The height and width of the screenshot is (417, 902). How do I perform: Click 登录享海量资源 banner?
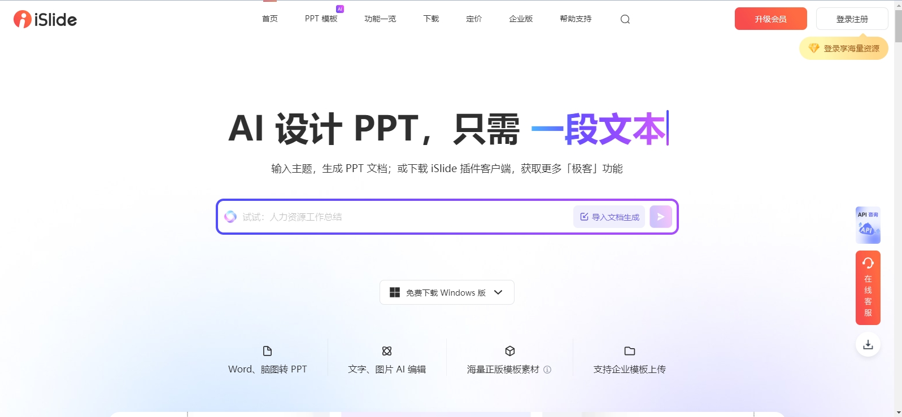pyautogui.click(x=844, y=49)
